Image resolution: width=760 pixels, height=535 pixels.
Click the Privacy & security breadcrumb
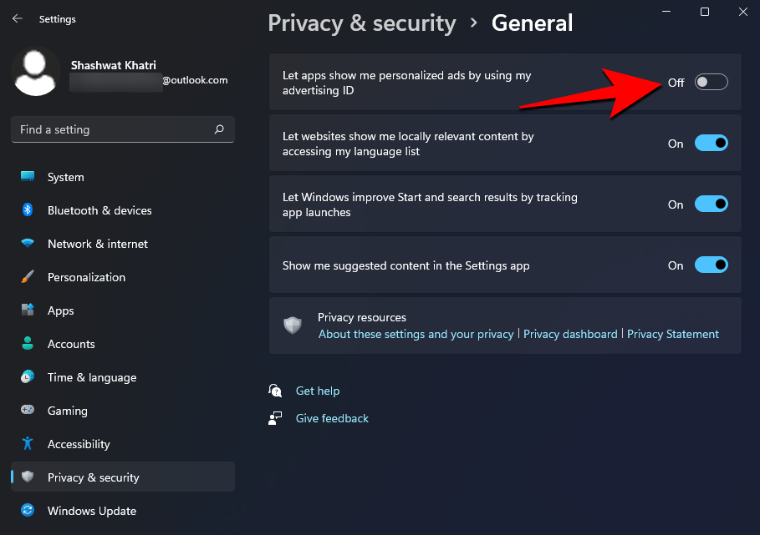pyautogui.click(x=362, y=23)
